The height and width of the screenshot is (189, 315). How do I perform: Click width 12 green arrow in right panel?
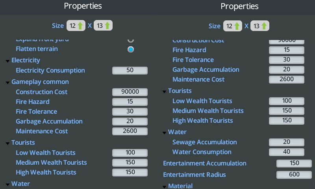click(237, 26)
